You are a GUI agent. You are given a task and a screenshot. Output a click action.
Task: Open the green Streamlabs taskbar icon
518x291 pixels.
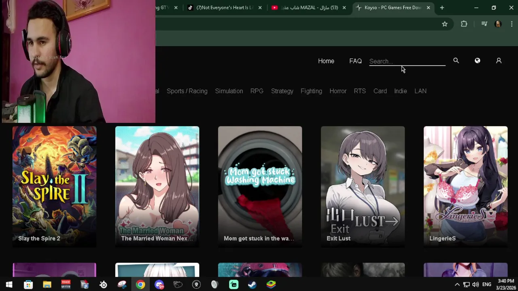234,285
